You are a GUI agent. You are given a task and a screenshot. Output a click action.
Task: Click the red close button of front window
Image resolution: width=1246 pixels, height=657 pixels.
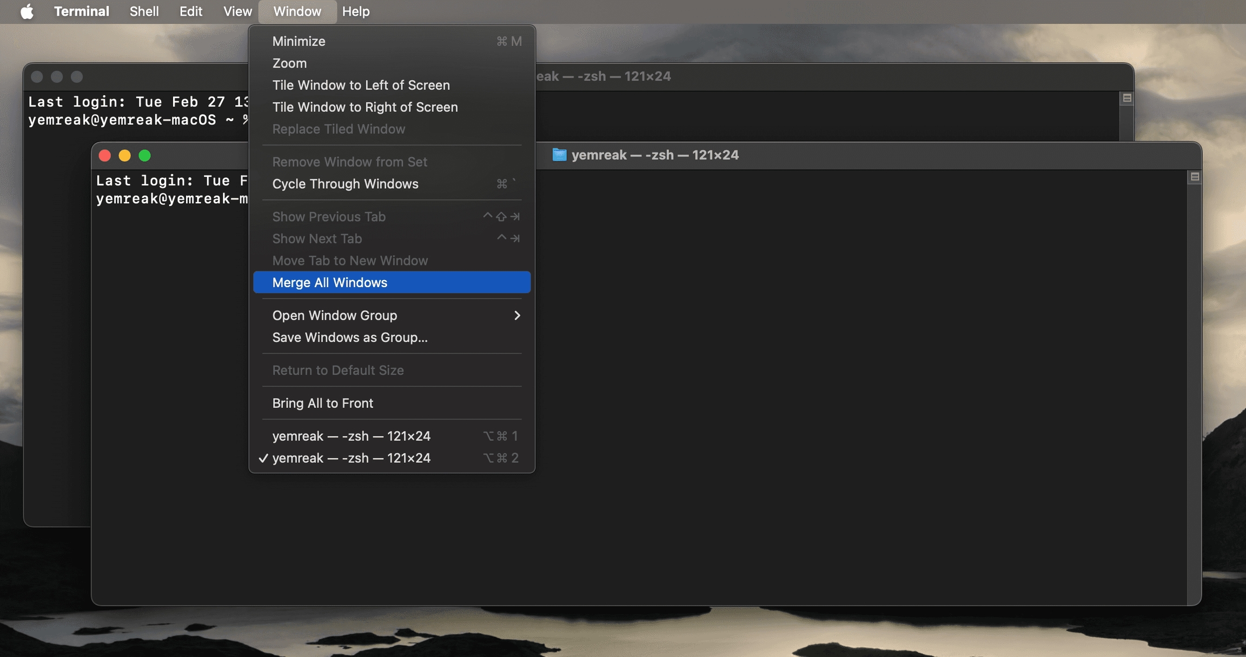(x=105, y=156)
